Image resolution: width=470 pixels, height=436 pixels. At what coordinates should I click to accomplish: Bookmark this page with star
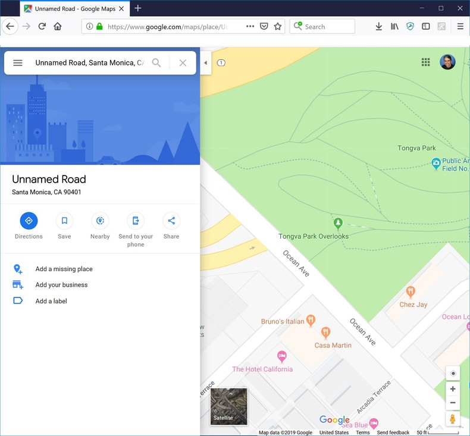(278, 26)
